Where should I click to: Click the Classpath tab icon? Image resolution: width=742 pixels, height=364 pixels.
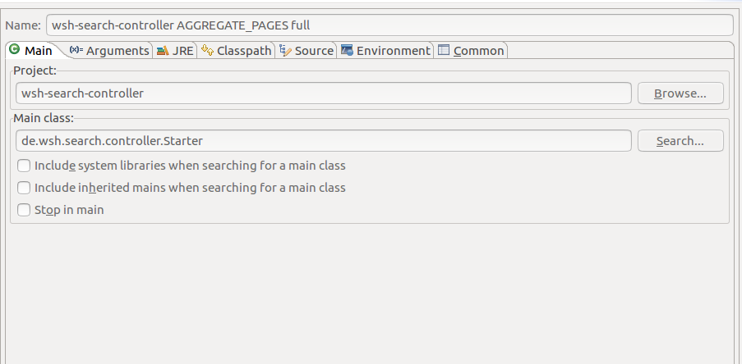(207, 50)
